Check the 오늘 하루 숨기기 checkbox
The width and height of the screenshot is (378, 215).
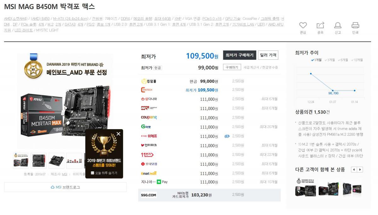[92, 173]
